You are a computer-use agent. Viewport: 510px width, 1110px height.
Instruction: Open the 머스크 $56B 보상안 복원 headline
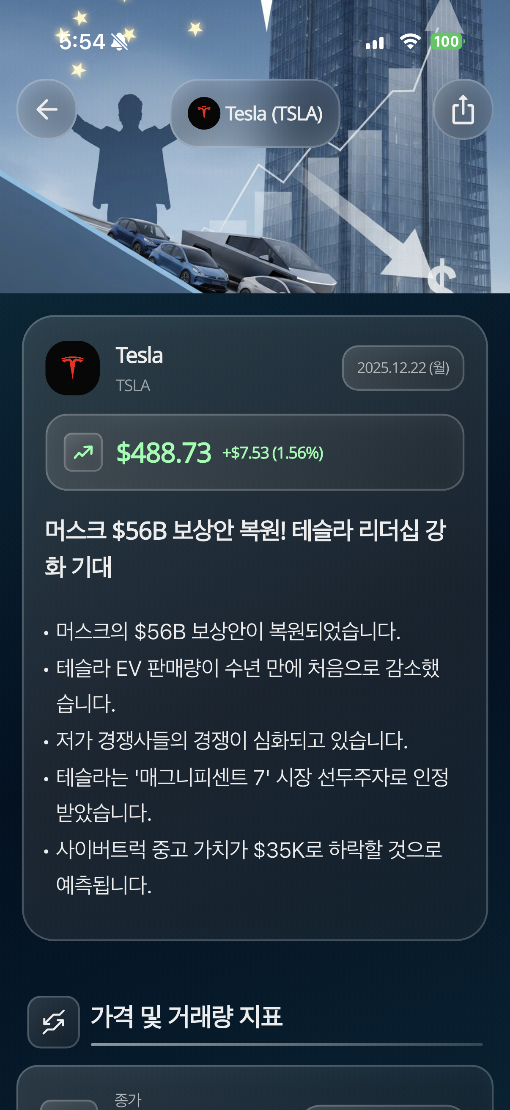245,548
